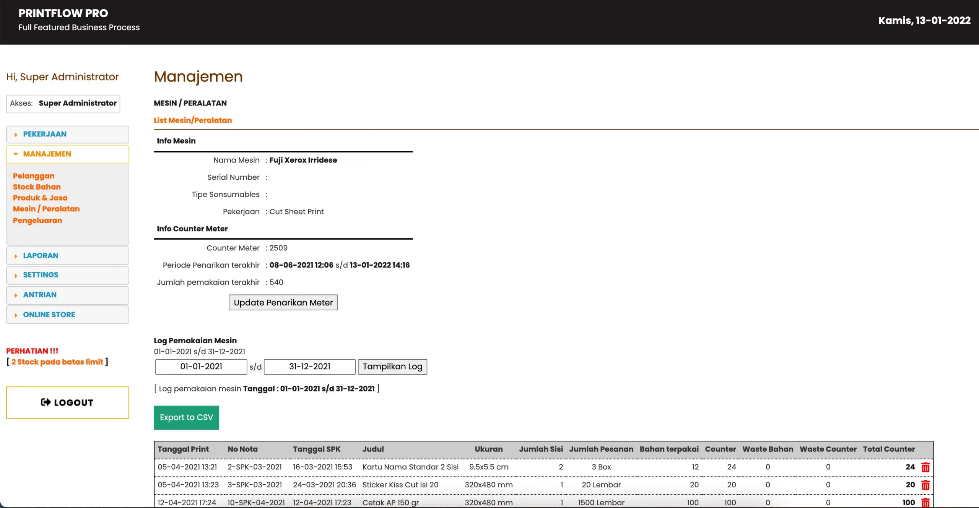Click the Waste Bahan column header
Screen dimensions: 979x508
tap(768, 450)
